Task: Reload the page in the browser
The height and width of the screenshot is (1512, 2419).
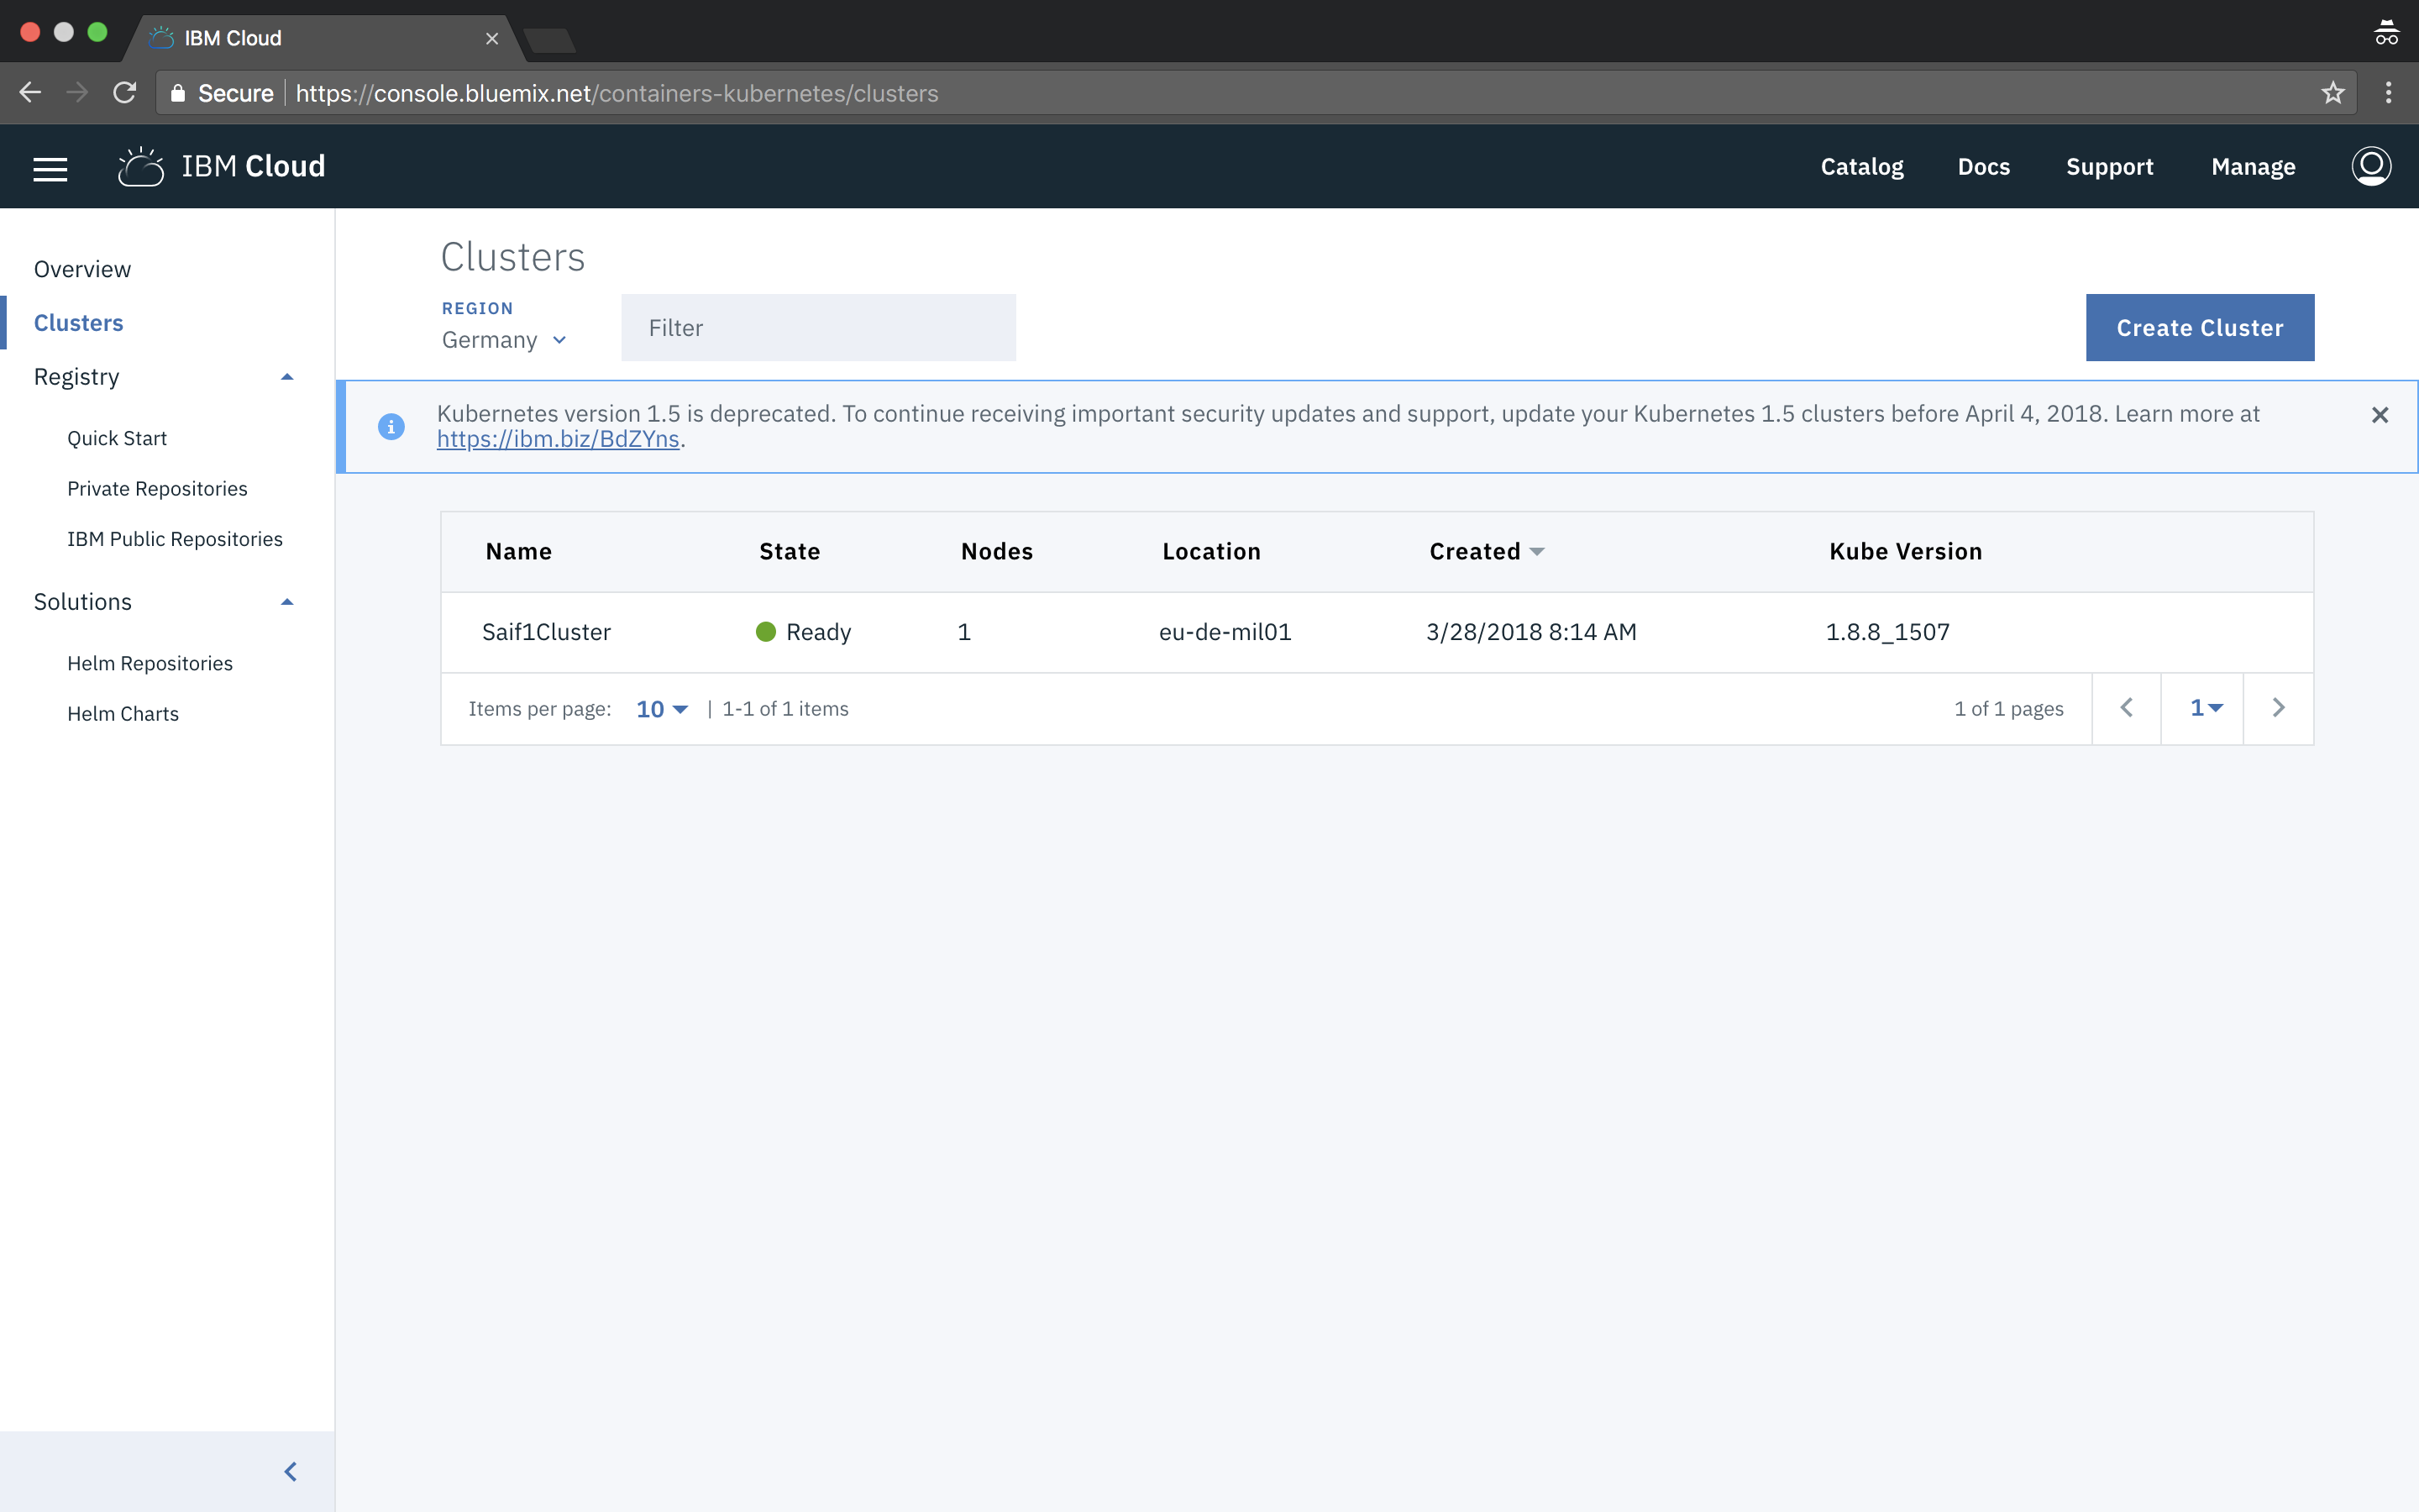Action: click(x=125, y=93)
